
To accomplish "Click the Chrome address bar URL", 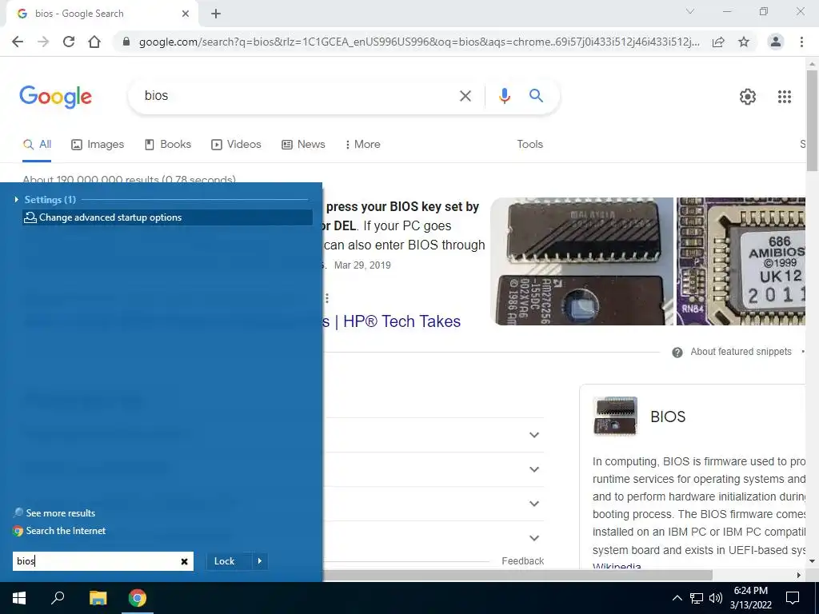I will 417,42.
